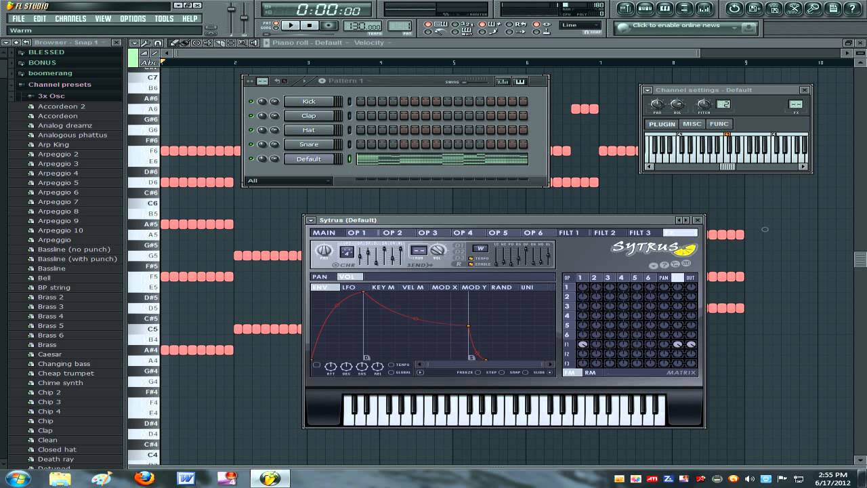Open the wrench tools menu in piano roll
The width and height of the screenshot is (867, 488).
click(146, 43)
